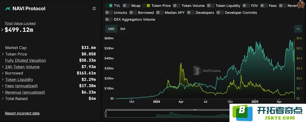Click the $163.61m Borrowed value
The image size is (306, 122).
(x=86, y=73)
